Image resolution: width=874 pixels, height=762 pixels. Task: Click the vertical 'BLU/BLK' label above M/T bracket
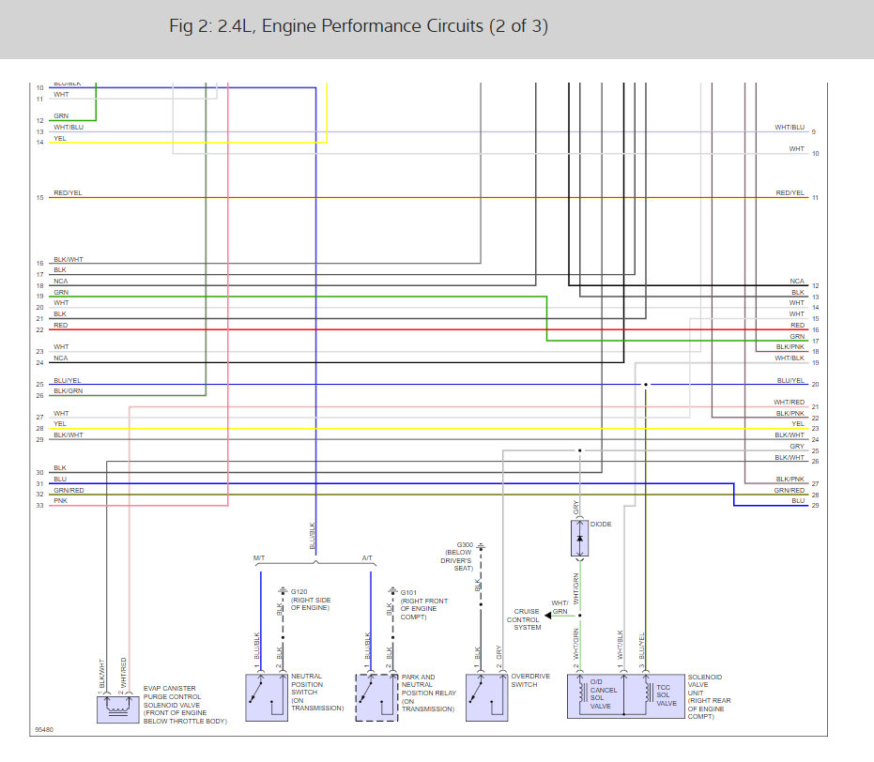click(312, 535)
